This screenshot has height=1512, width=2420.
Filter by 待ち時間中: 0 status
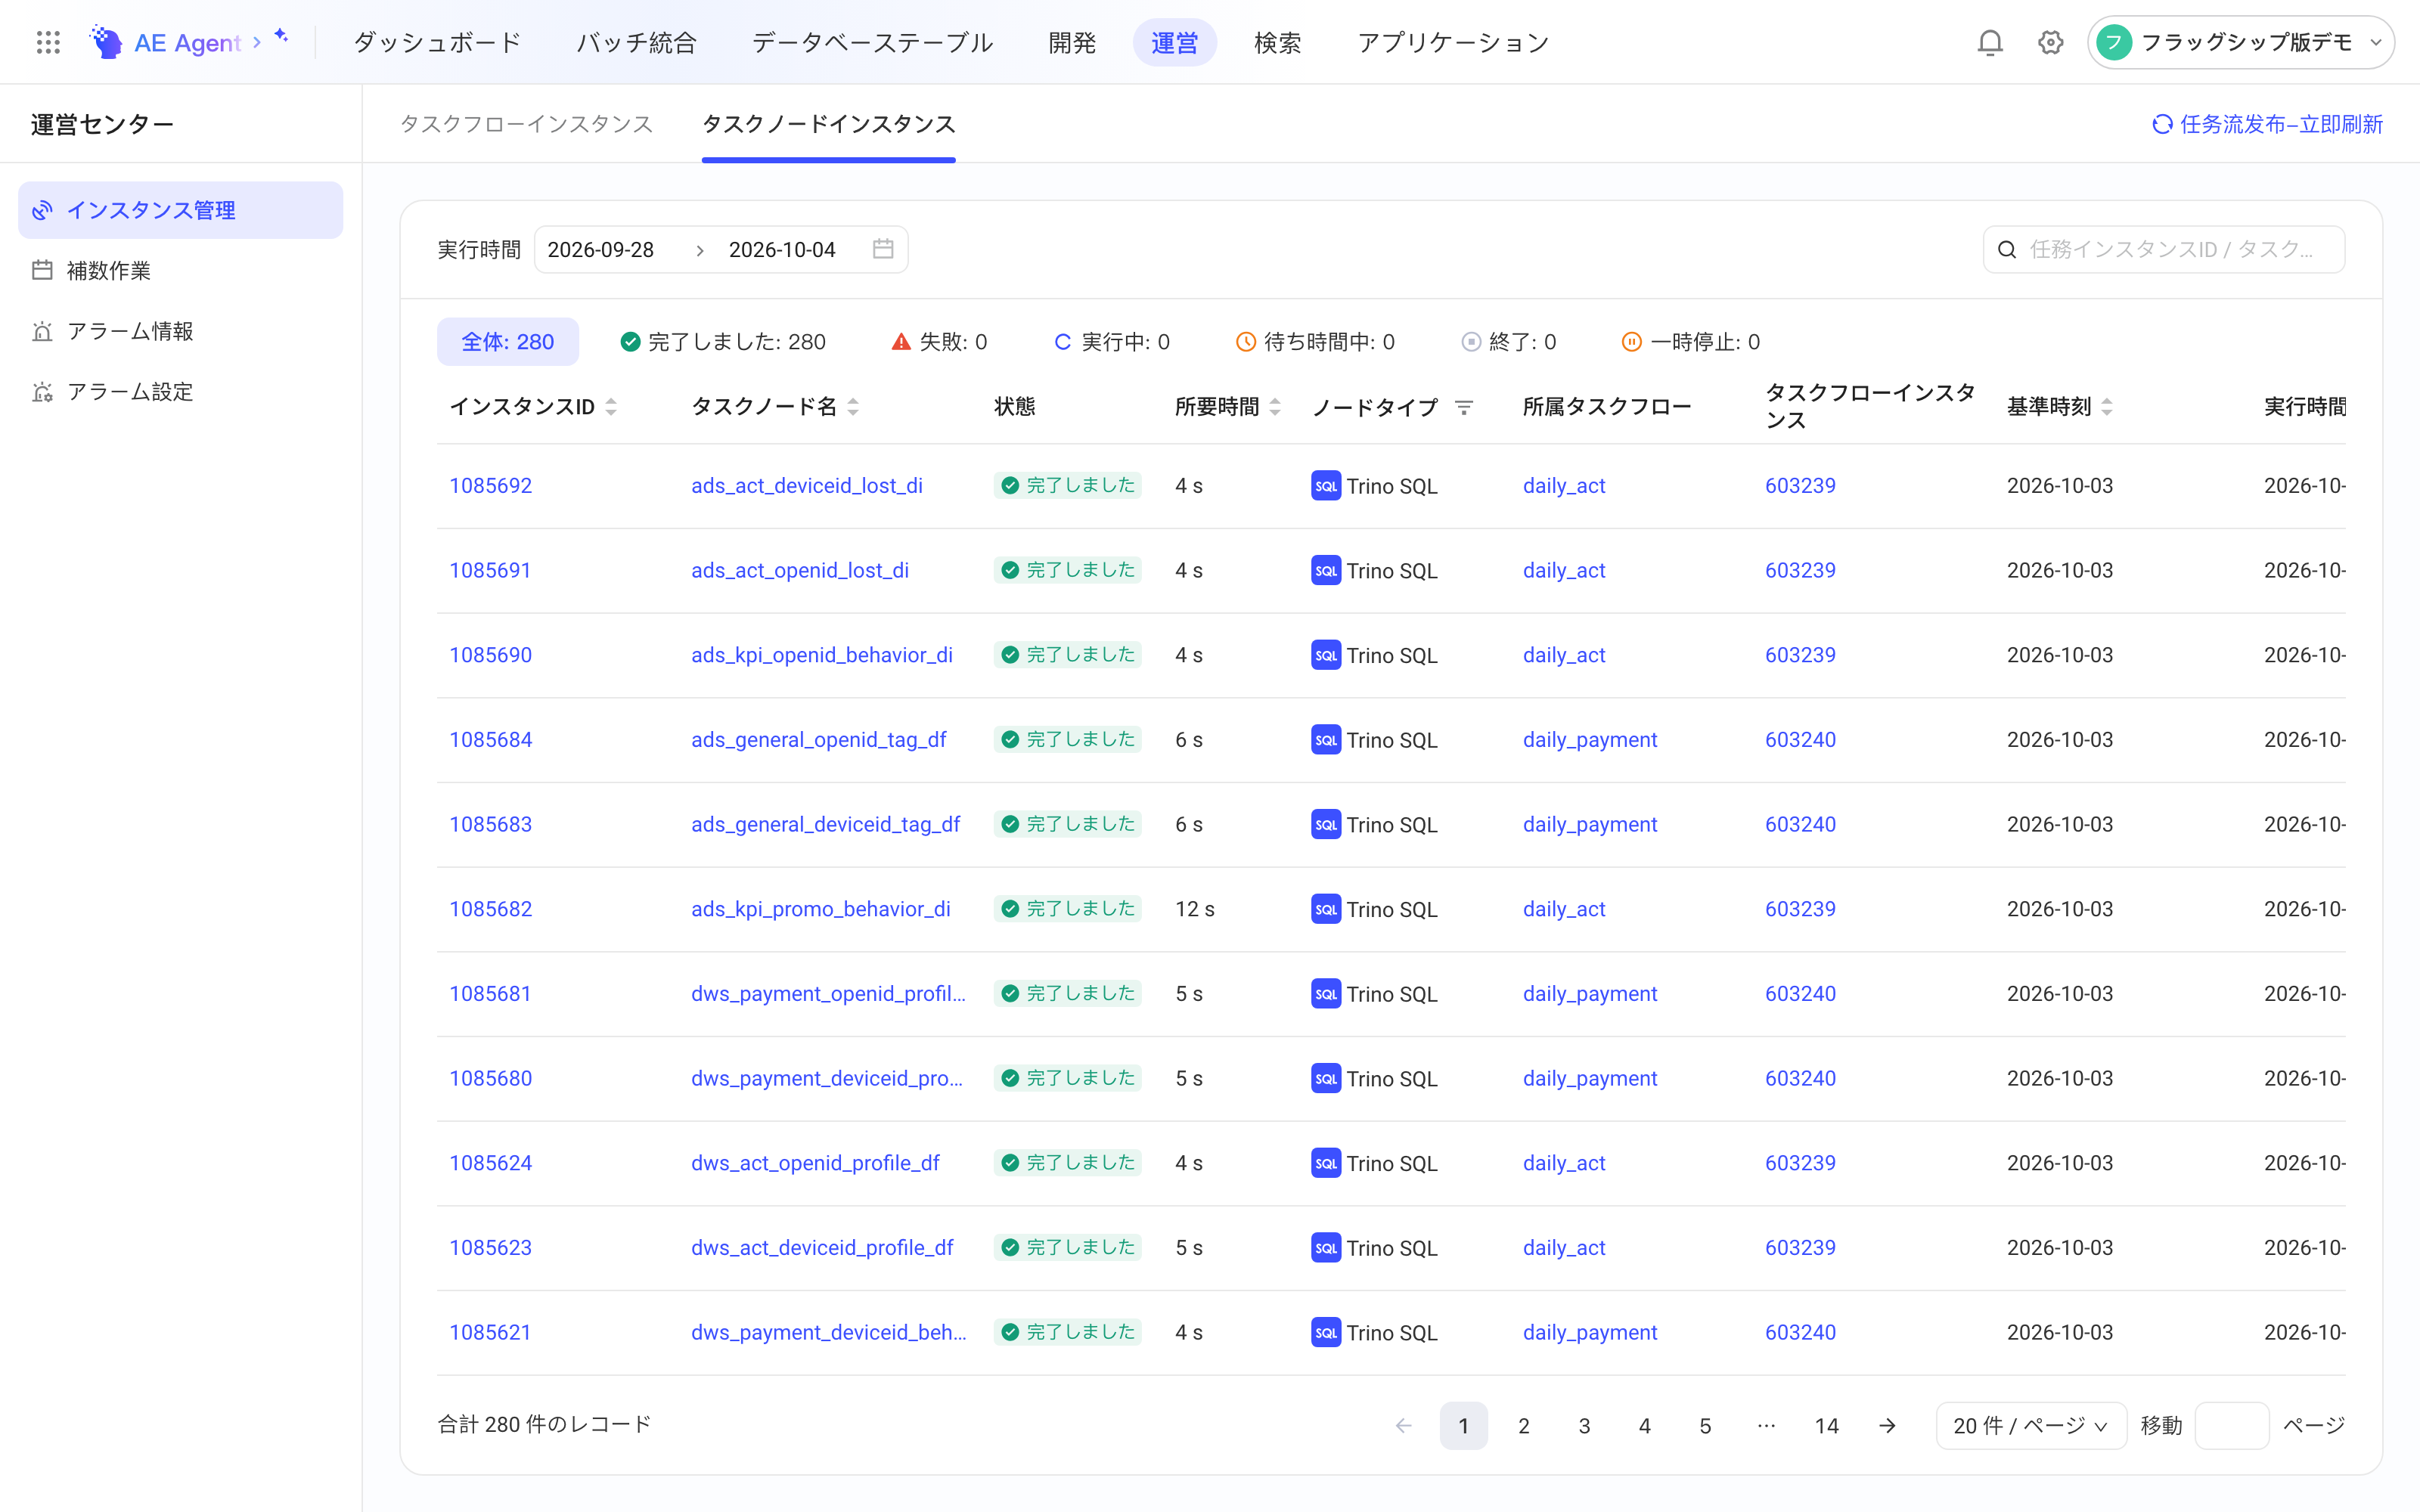[1315, 342]
